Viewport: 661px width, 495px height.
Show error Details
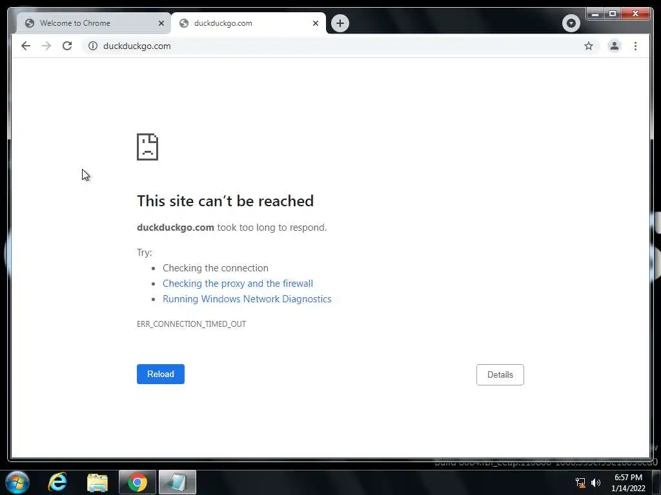(x=500, y=374)
